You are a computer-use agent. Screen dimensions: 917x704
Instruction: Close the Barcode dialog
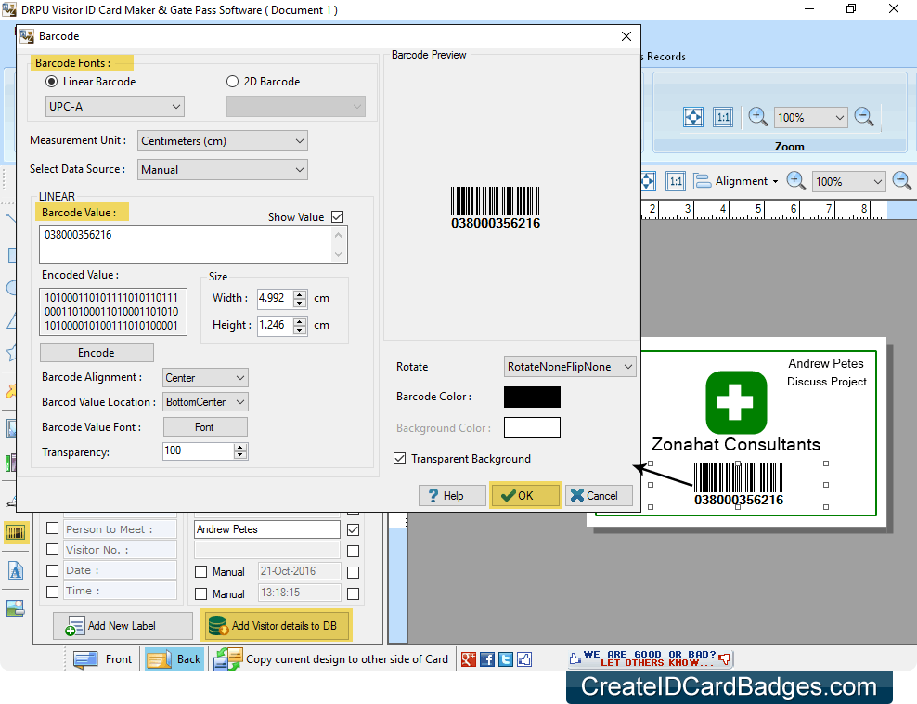pos(626,36)
